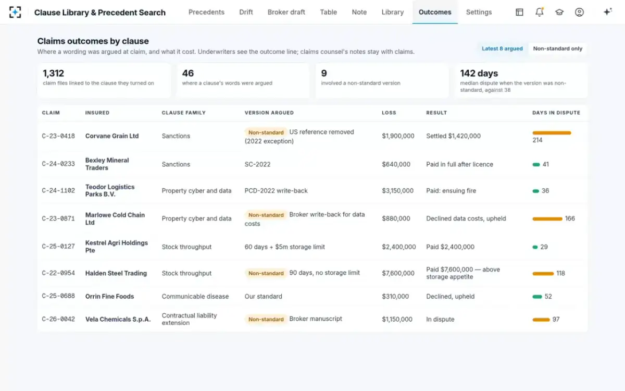Open the graduation cap learning icon
The width and height of the screenshot is (625, 391).
pyautogui.click(x=559, y=12)
